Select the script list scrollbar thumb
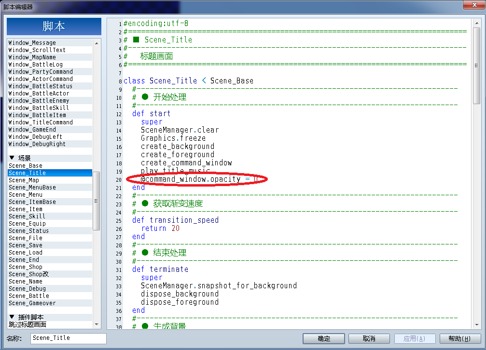This screenshot has width=486, height=350. [x=97, y=201]
